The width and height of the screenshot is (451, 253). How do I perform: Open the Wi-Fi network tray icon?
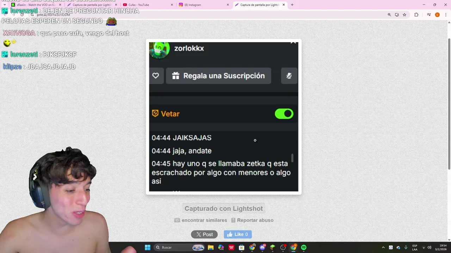tap(424, 247)
